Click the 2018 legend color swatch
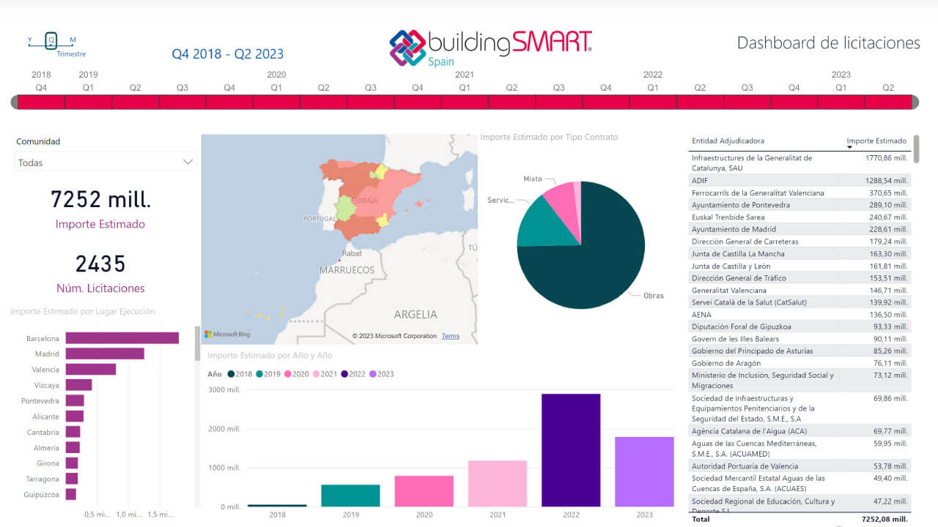Screen dimensions: 938x527 (231, 374)
